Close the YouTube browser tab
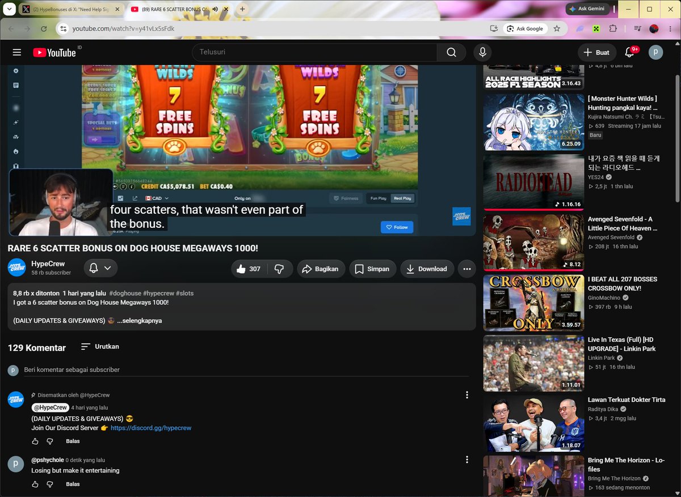 point(226,10)
